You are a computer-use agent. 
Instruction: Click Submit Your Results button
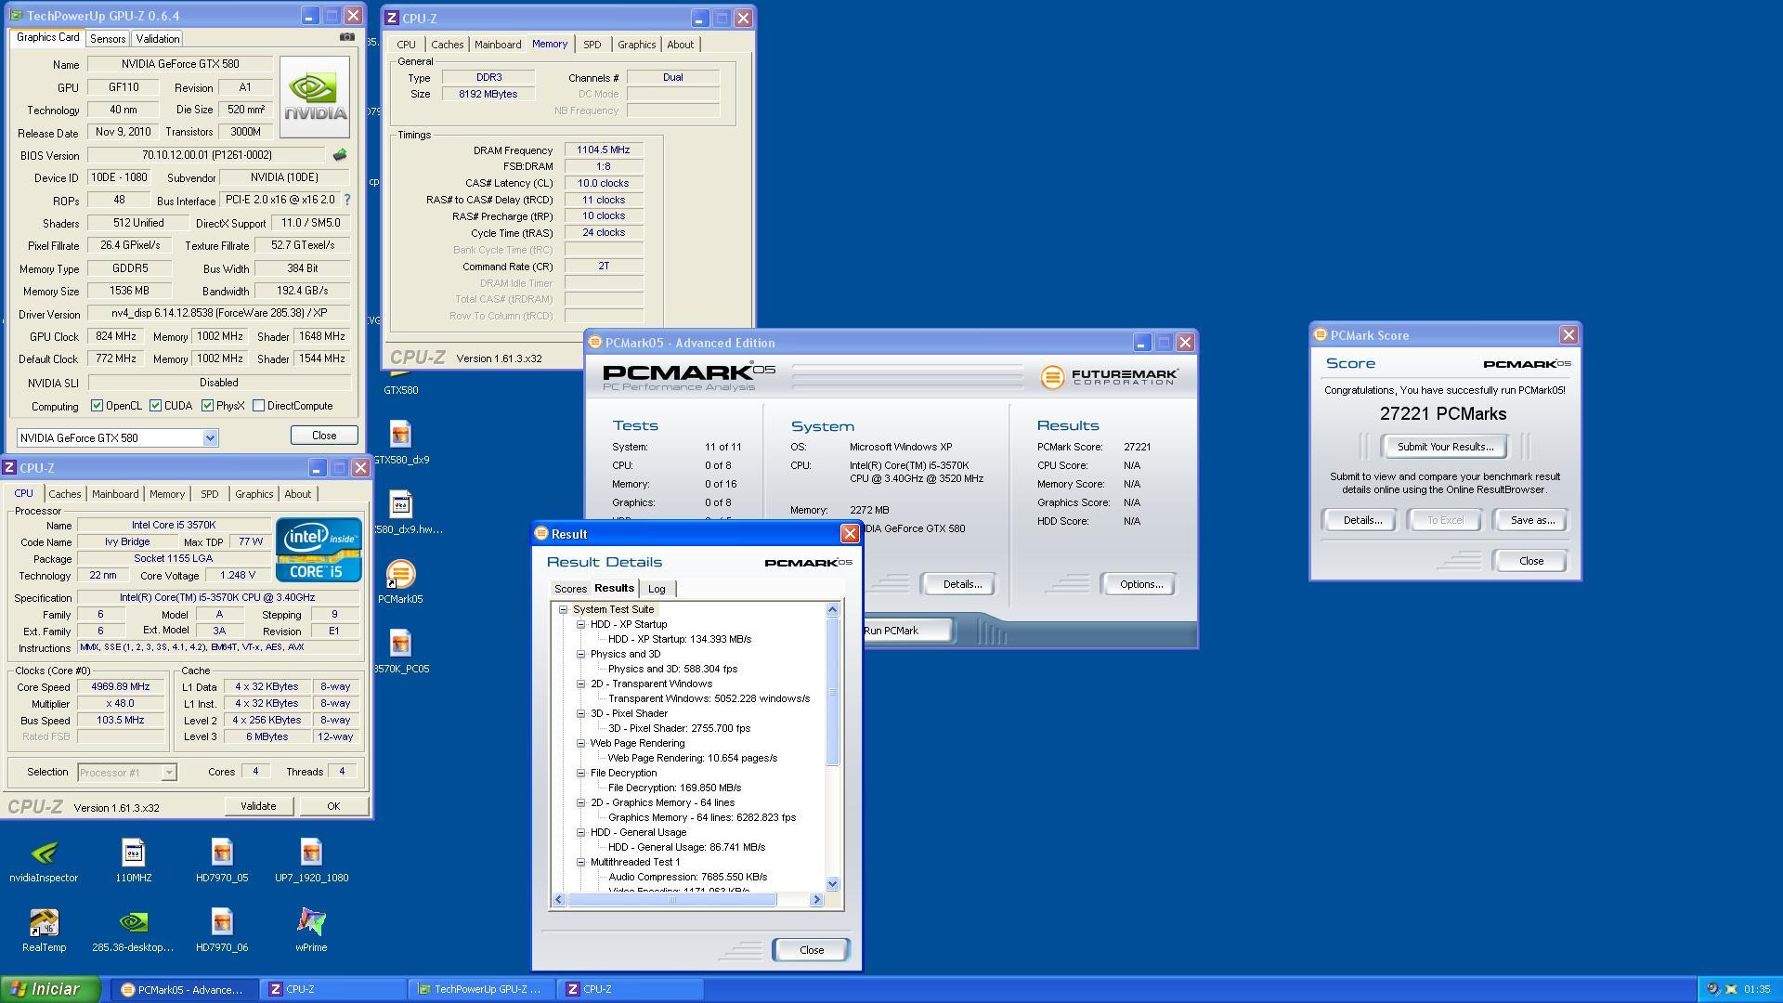click(1445, 447)
